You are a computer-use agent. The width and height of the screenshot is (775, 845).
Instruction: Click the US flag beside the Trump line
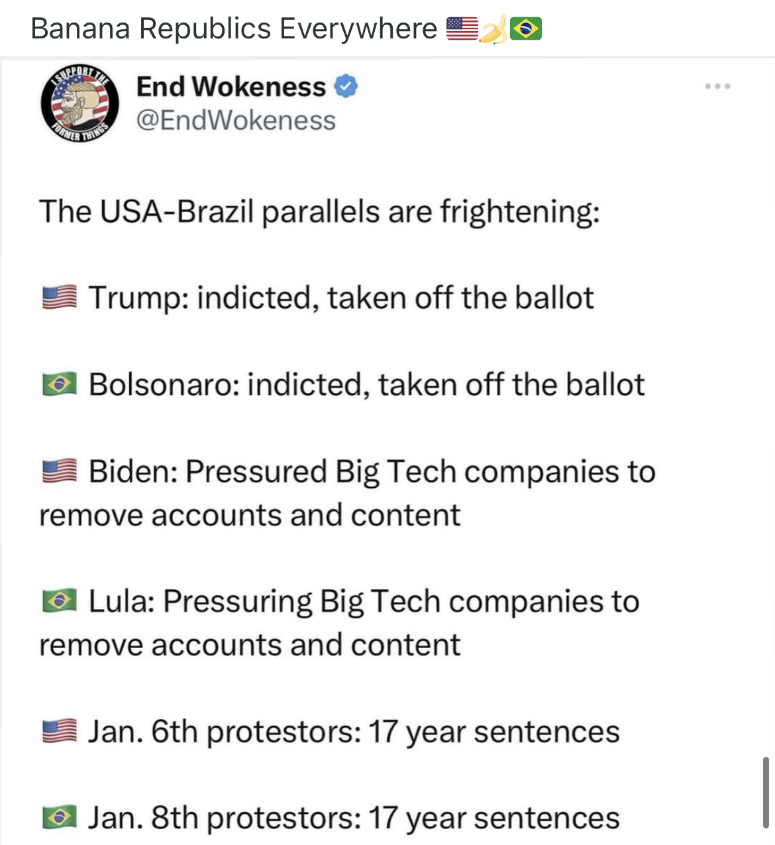pyautogui.click(x=60, y=298)
